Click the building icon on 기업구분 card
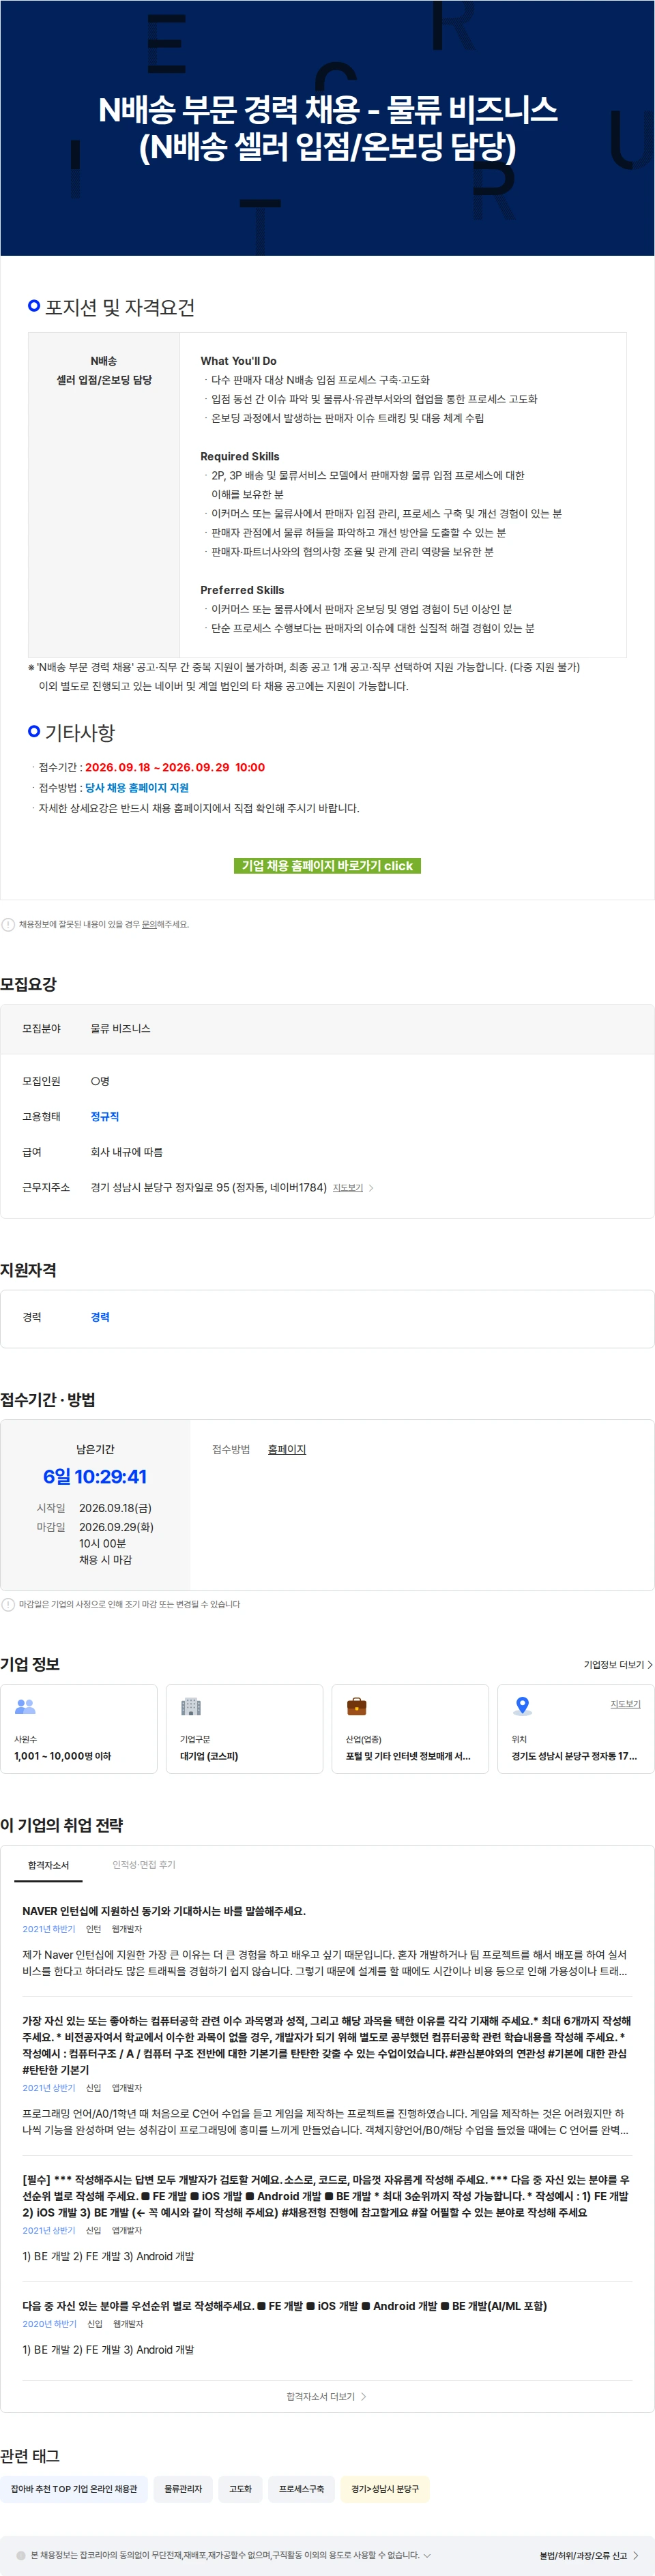This screenshot has width=655, height=2576. click(190, 1707)
